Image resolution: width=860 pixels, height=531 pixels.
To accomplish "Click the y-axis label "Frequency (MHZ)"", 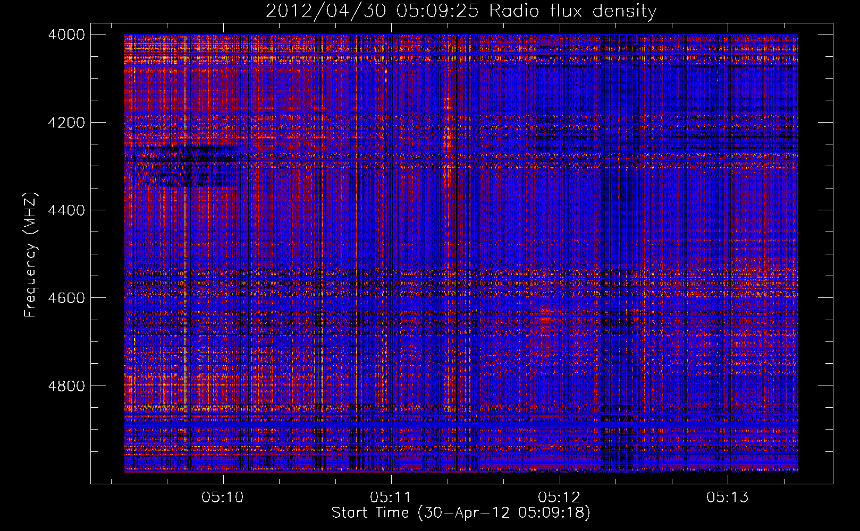I will click(x=30, y=255).
